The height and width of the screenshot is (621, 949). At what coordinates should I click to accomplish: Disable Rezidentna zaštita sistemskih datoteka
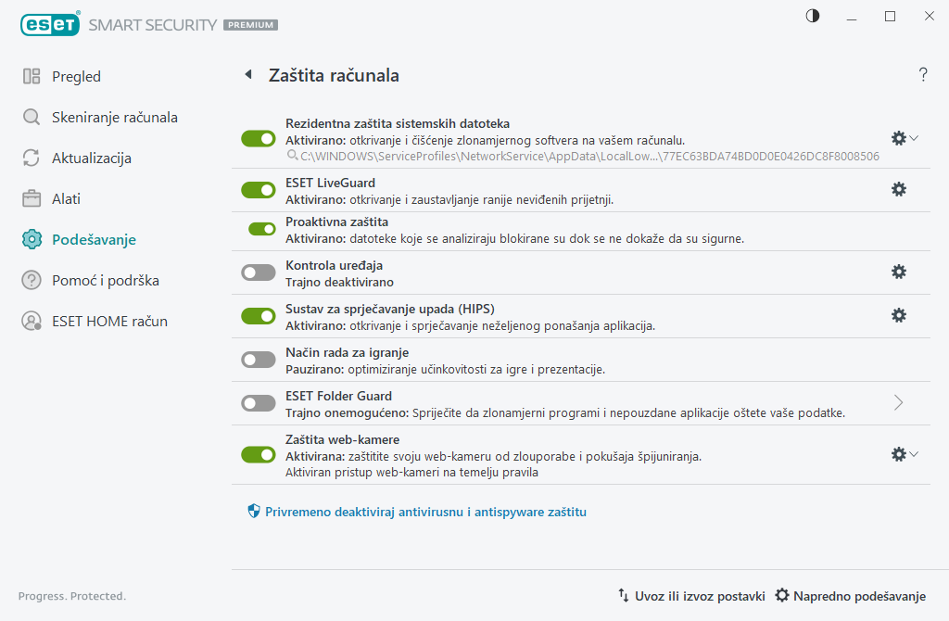coord(258,138)
